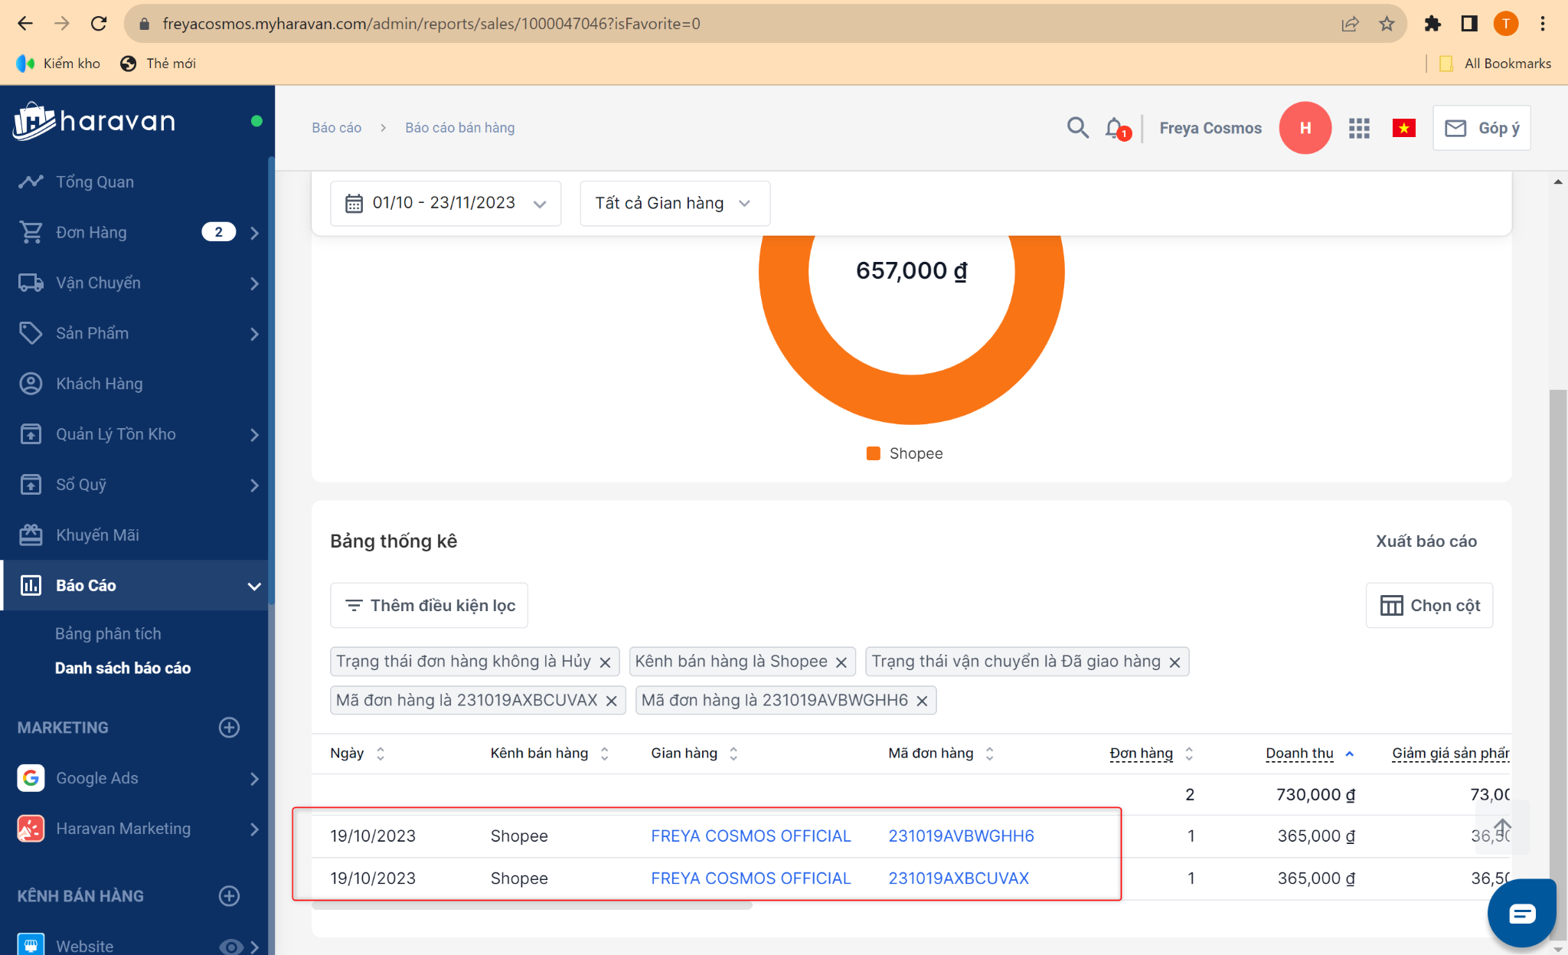Open Bảng phân tích submenu

click(x=108, y=633)
